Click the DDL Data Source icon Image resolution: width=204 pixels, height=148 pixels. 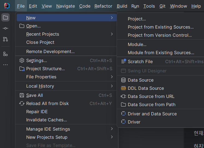123,88
